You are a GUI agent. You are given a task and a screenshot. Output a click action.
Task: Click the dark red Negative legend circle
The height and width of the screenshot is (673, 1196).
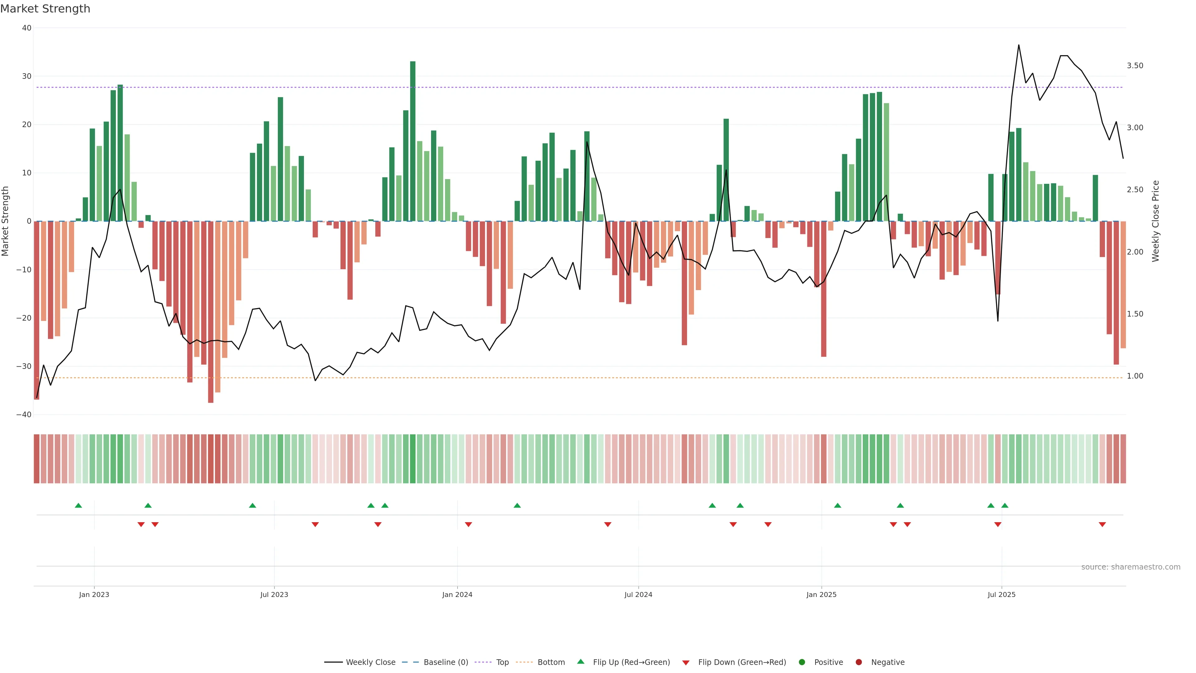pos(858,662)
